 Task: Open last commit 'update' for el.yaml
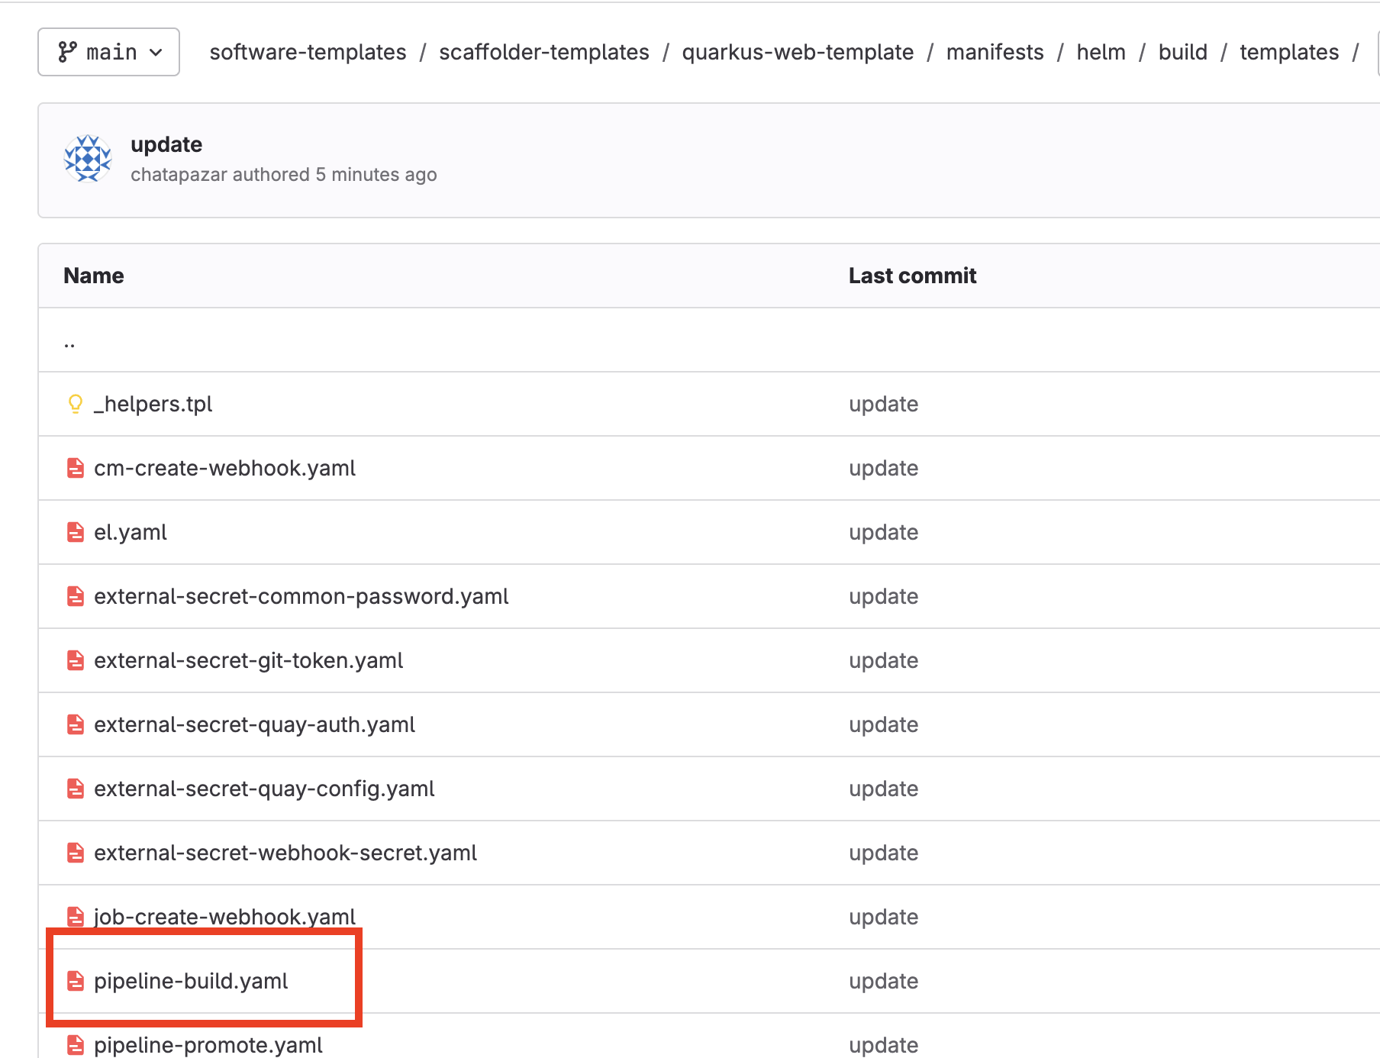[883, 532]
